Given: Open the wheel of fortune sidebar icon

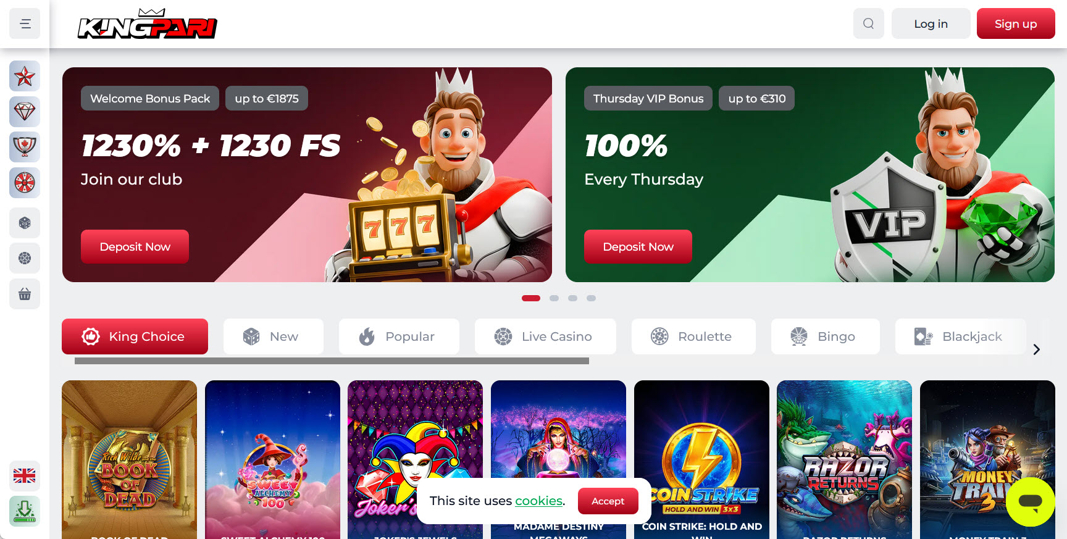Looking at the screenshot, I should click(x=25, y=183).
